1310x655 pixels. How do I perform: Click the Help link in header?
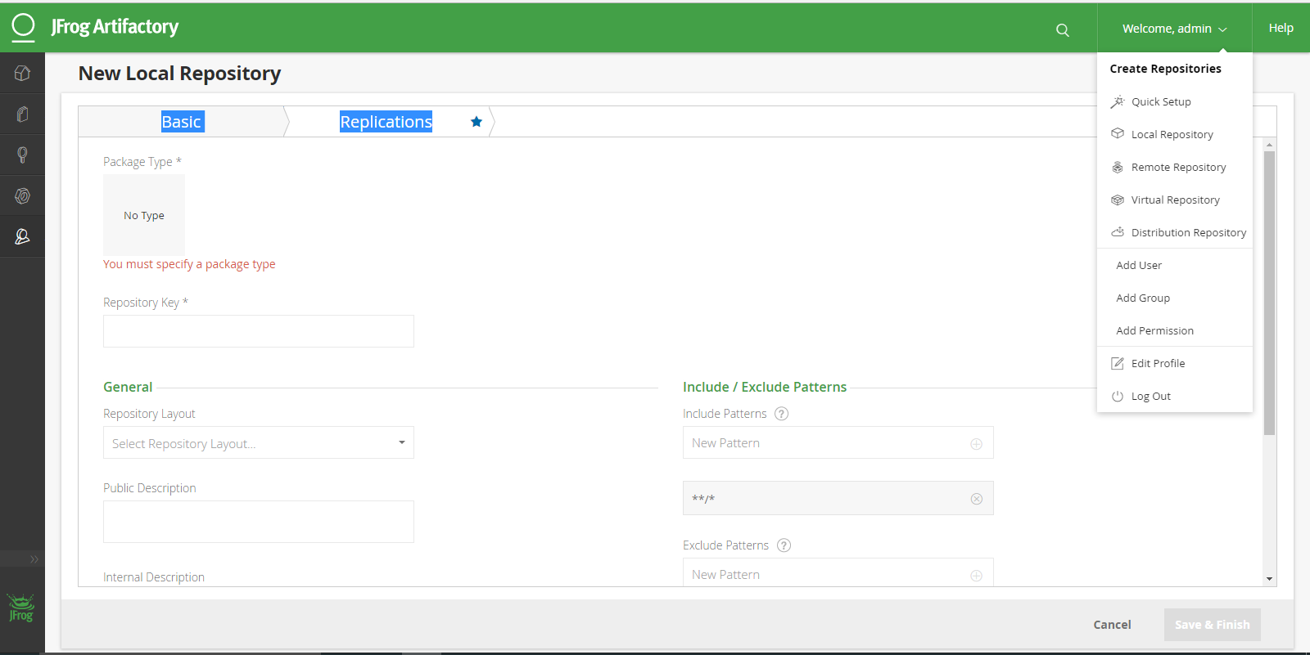tap(1281, 28)
